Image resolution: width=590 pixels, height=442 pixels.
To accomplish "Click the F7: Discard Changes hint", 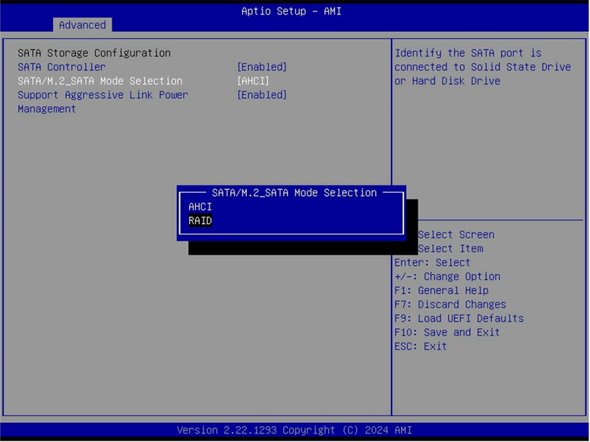I will 450,305.
